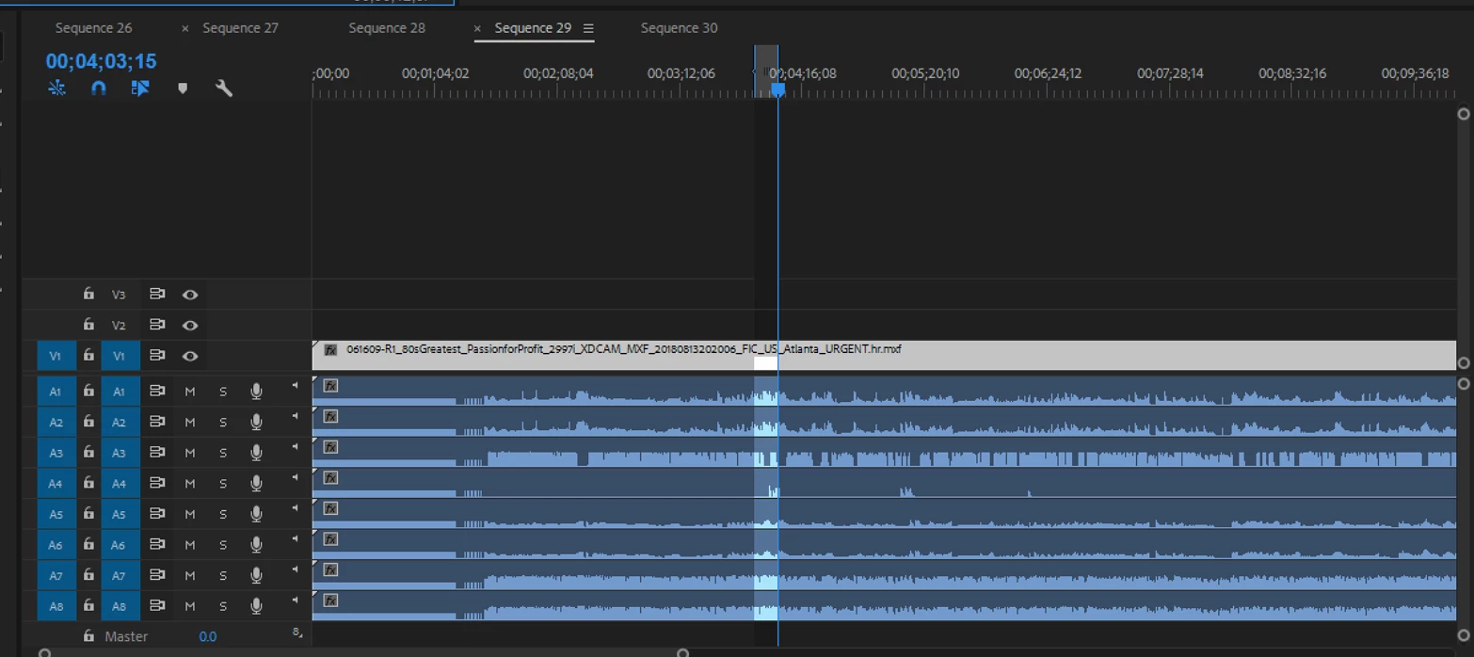Toggle lock on track A1

[88, 391]
